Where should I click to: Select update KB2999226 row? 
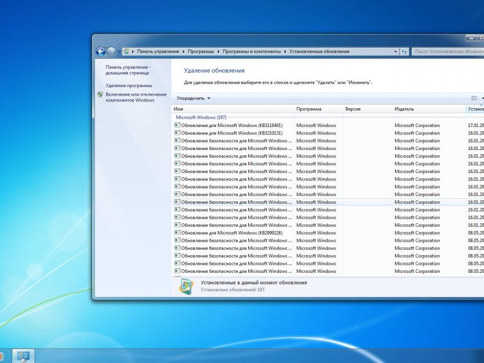point(327,233)
